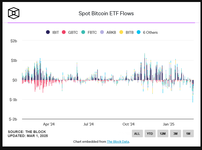The width and height of the screenshot is (202, 150).
Task: Hide the GBTC series label
Action: tap(73, 32)
